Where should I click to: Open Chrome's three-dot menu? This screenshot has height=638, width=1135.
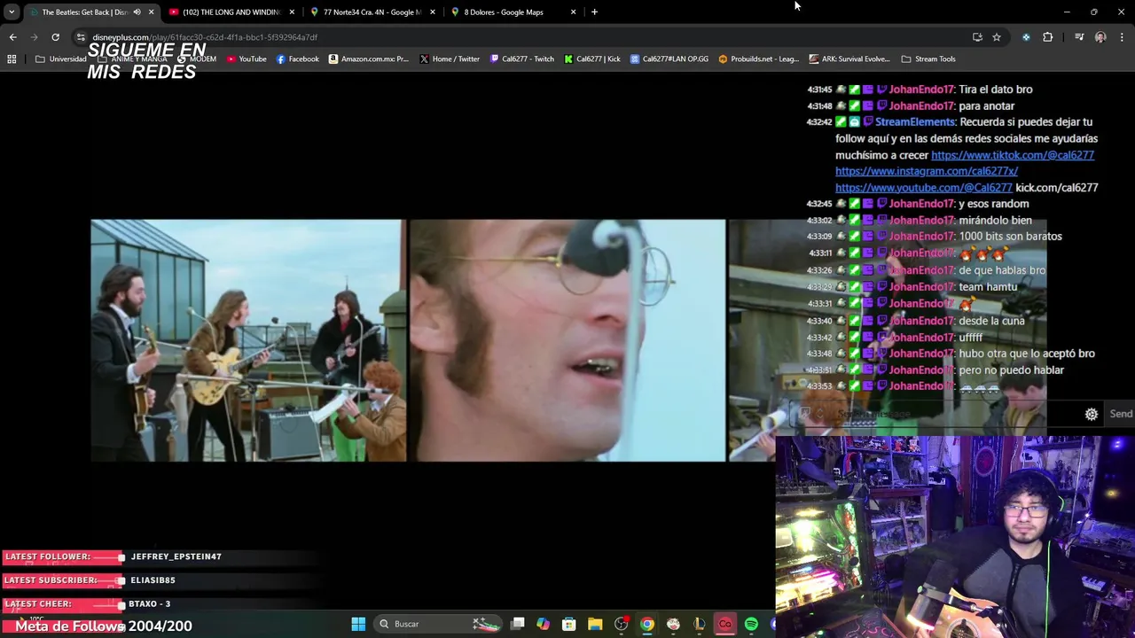click(x=1122, y=37)
